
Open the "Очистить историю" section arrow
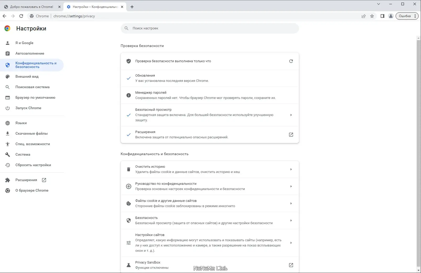pos(291,169)
